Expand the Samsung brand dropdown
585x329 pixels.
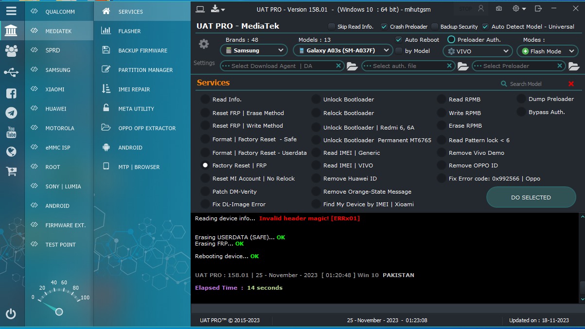(x=254, y=50)
